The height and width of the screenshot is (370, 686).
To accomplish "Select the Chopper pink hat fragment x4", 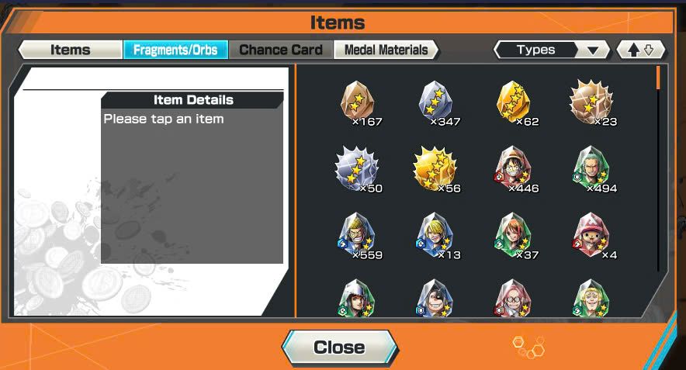I will click(x=592, y=236).
